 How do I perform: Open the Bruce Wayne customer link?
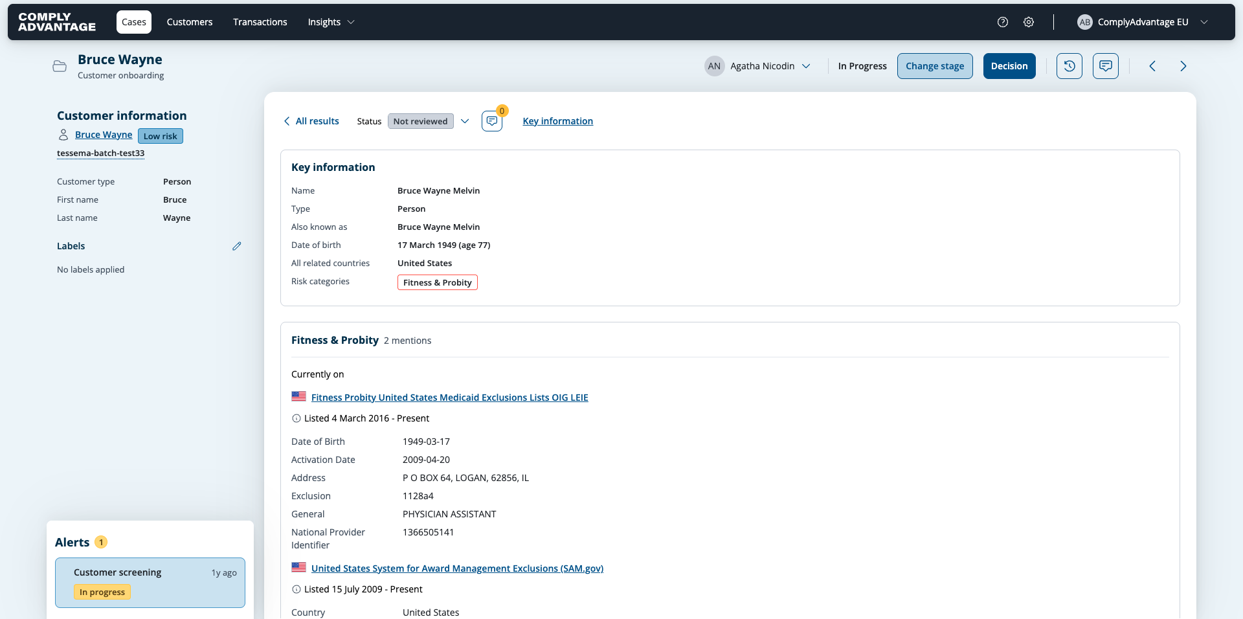(x=104, y=135)
